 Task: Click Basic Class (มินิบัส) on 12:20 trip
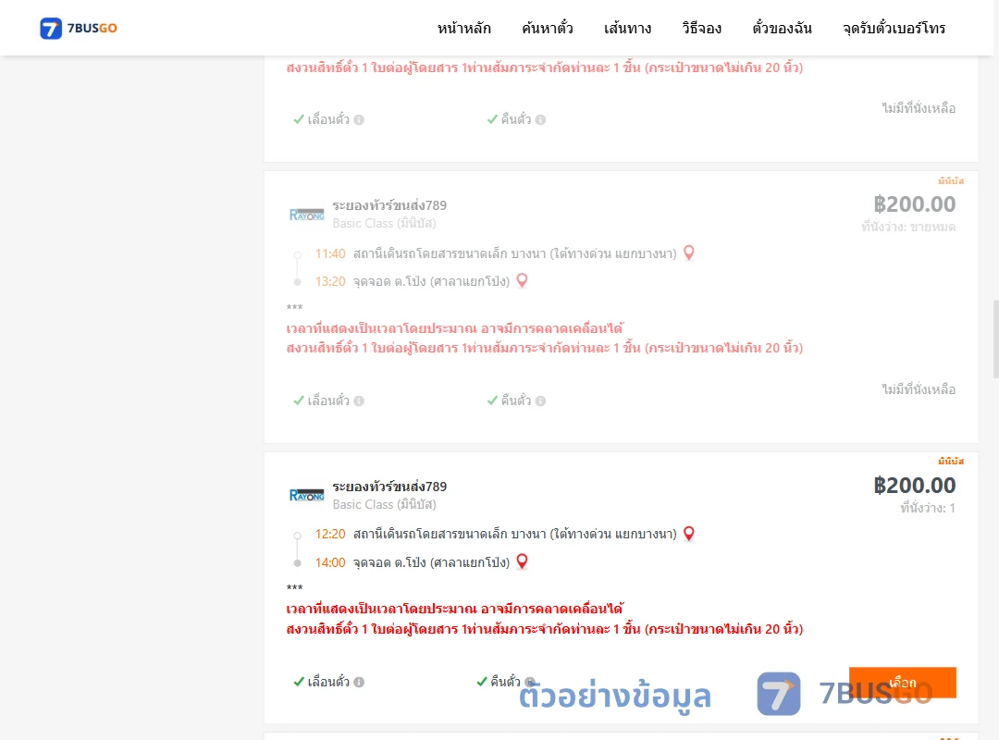[x=384, y=504]
